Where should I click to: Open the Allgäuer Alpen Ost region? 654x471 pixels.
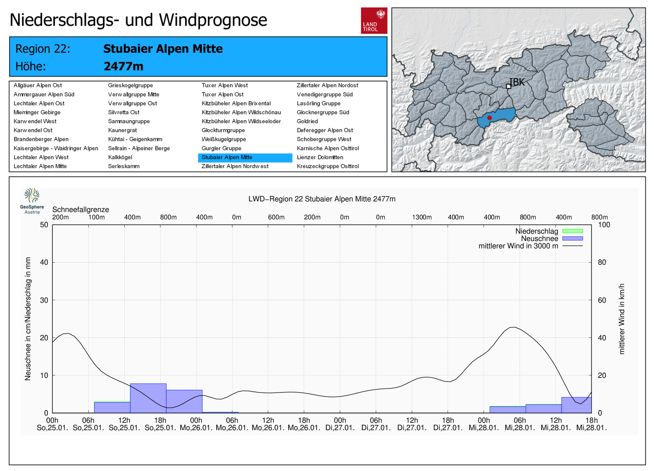pos(38,85)
